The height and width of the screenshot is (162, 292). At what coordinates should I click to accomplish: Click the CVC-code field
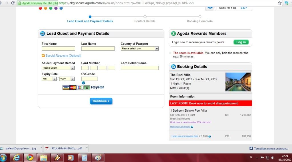(89, 79)
